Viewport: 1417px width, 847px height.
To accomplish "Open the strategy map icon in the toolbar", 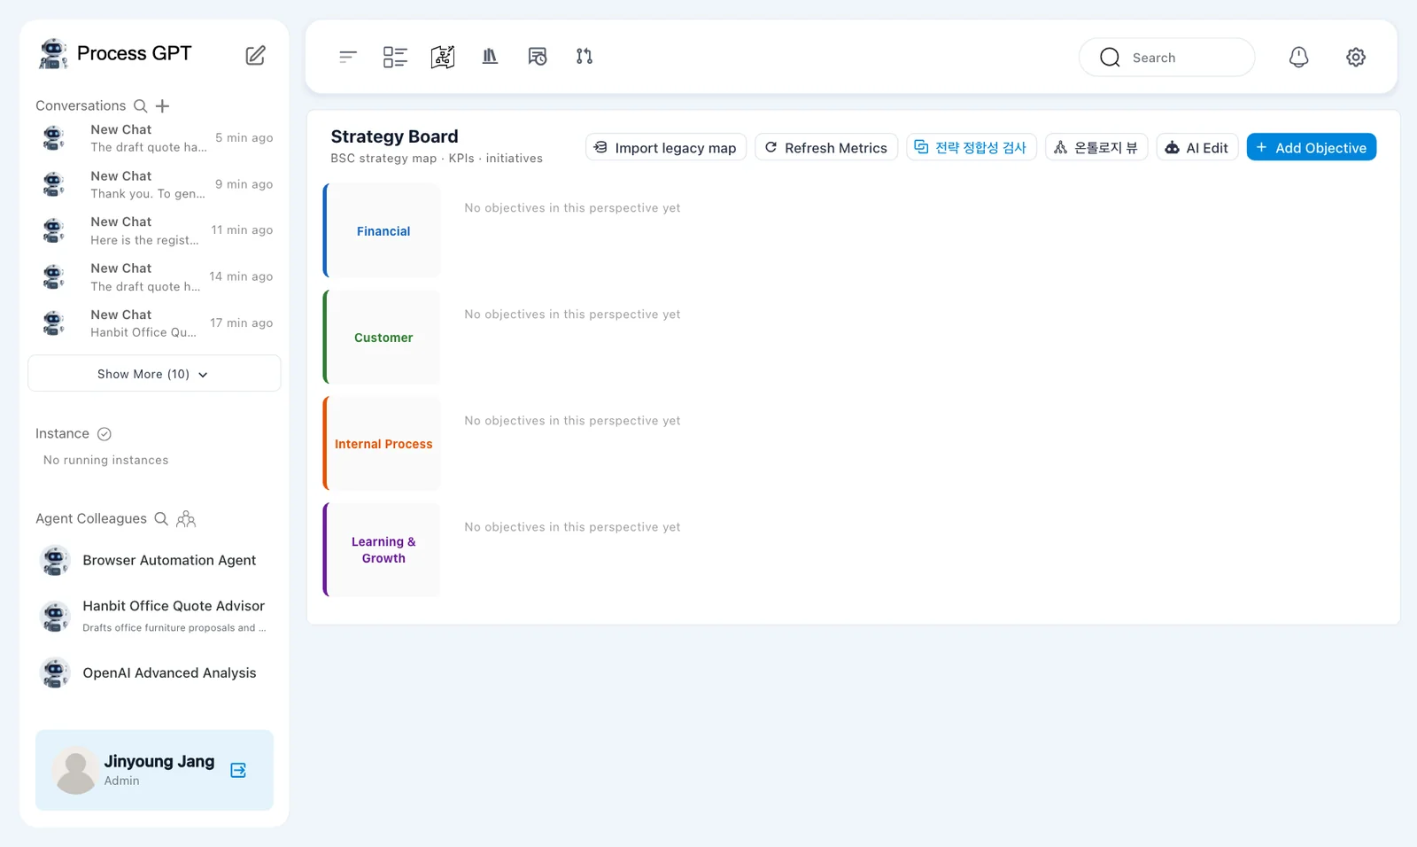I will click(443, 57).
